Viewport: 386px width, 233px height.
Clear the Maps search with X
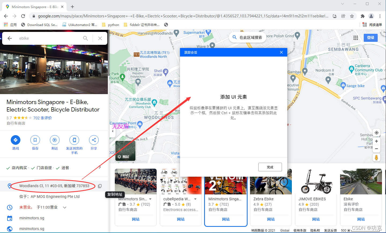pyautogui.click(x=100, y=38)
